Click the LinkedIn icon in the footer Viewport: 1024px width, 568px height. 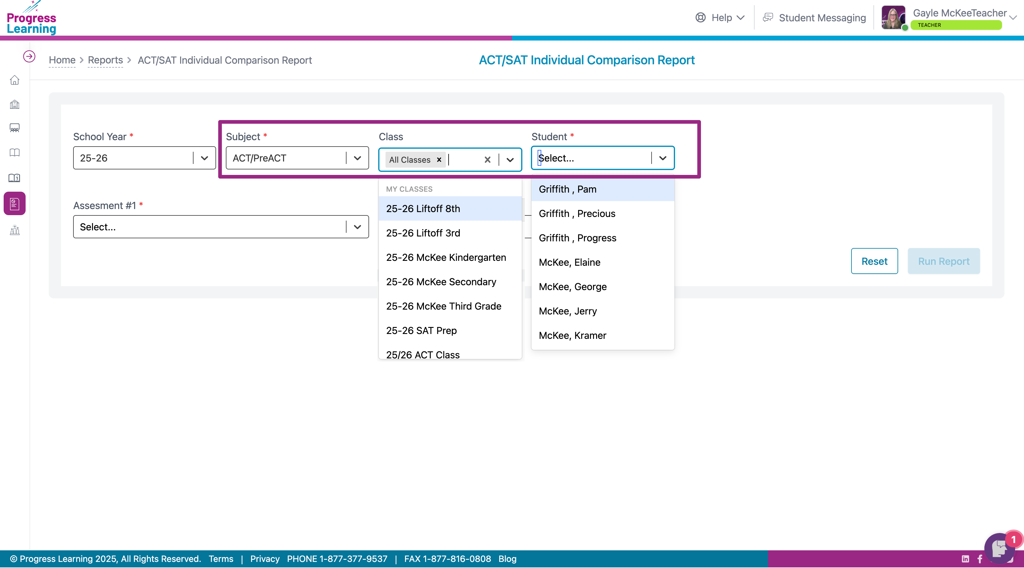point(965,559)
